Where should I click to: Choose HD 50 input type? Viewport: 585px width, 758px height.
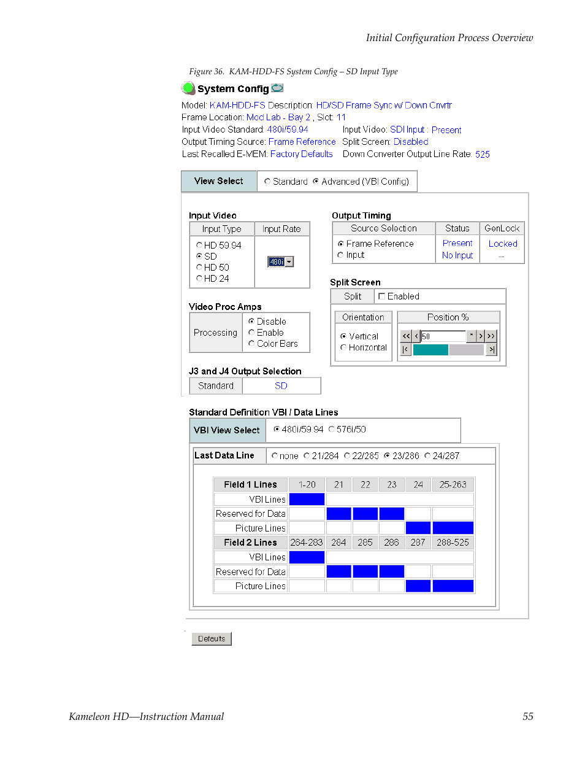[x=199, y=267]
